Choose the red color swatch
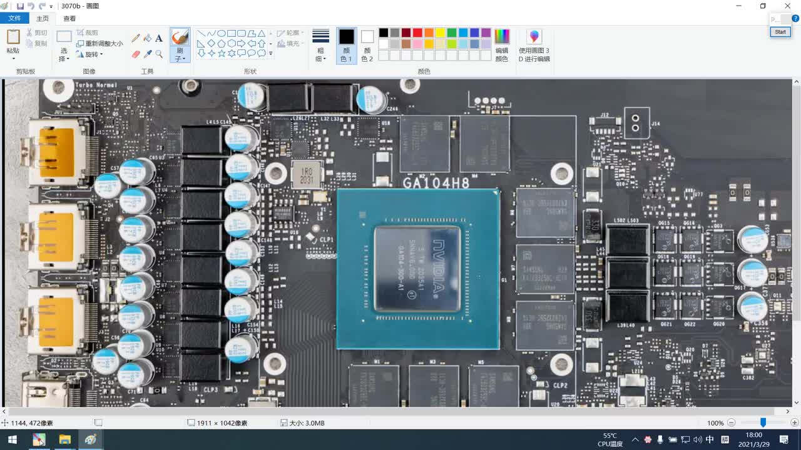The image size is (801, 450). coord(417,32)
